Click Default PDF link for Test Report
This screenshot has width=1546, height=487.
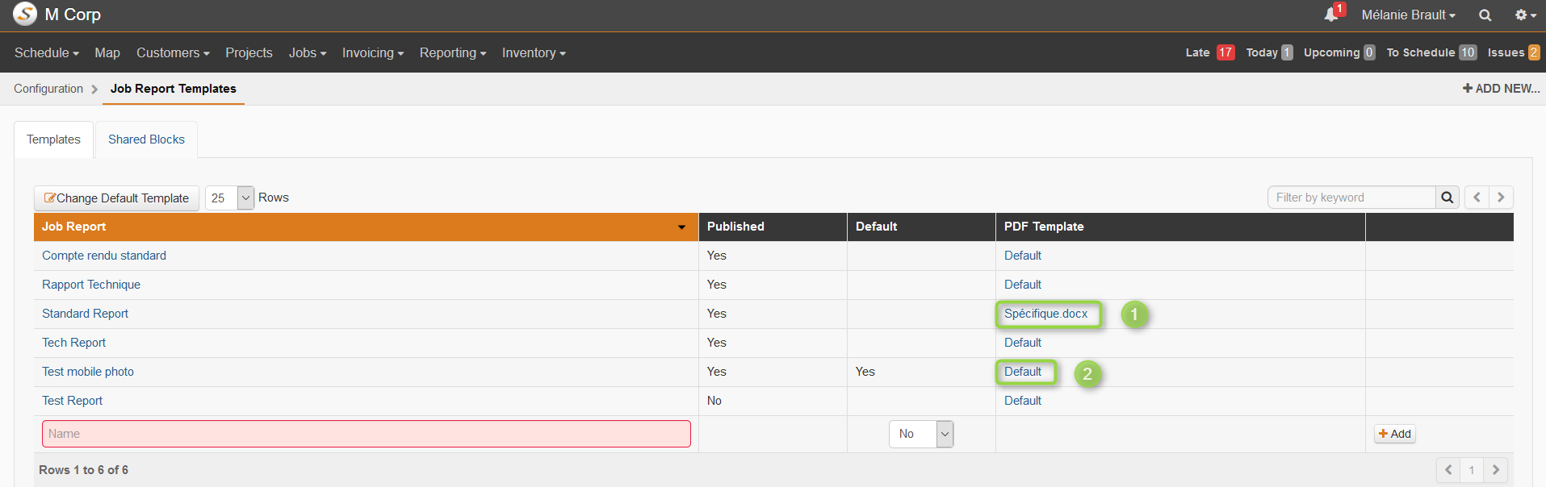(x=1023, y=401)
